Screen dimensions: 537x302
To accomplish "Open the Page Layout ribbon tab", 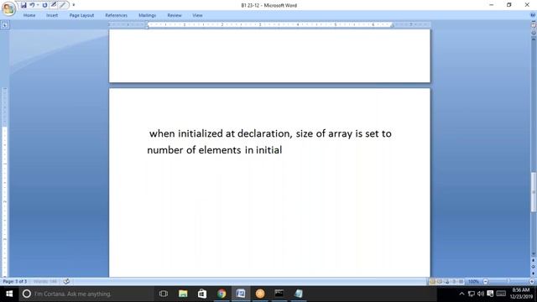I will (81, 15).
